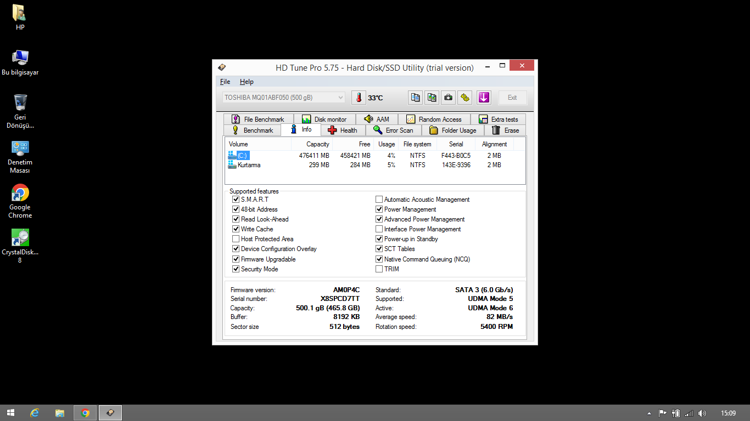Switch to the Folder Usage tab
Viewport: 750px width, 421px height.
pyautogui.click(x=453, y=130)
